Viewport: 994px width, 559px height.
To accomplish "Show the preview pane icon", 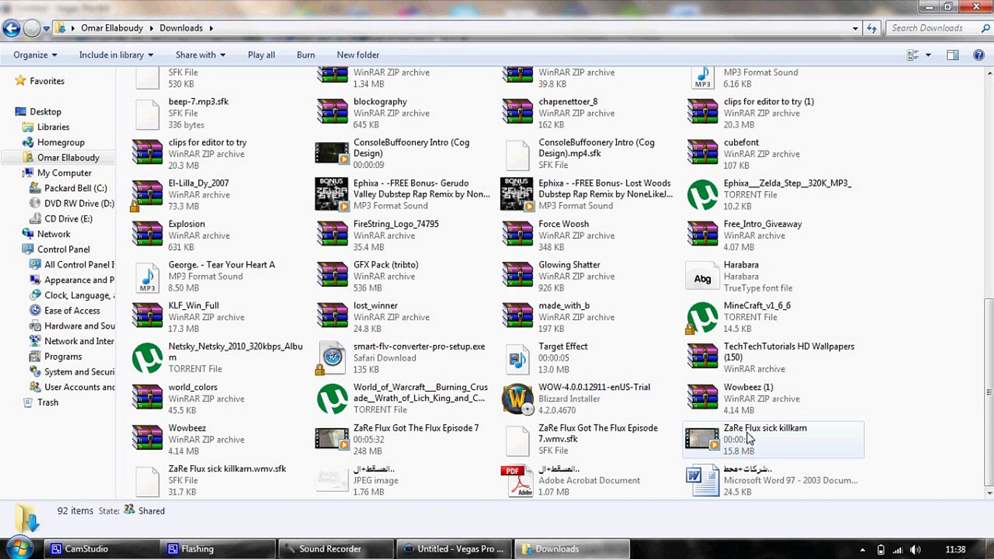I will [953, 55].
